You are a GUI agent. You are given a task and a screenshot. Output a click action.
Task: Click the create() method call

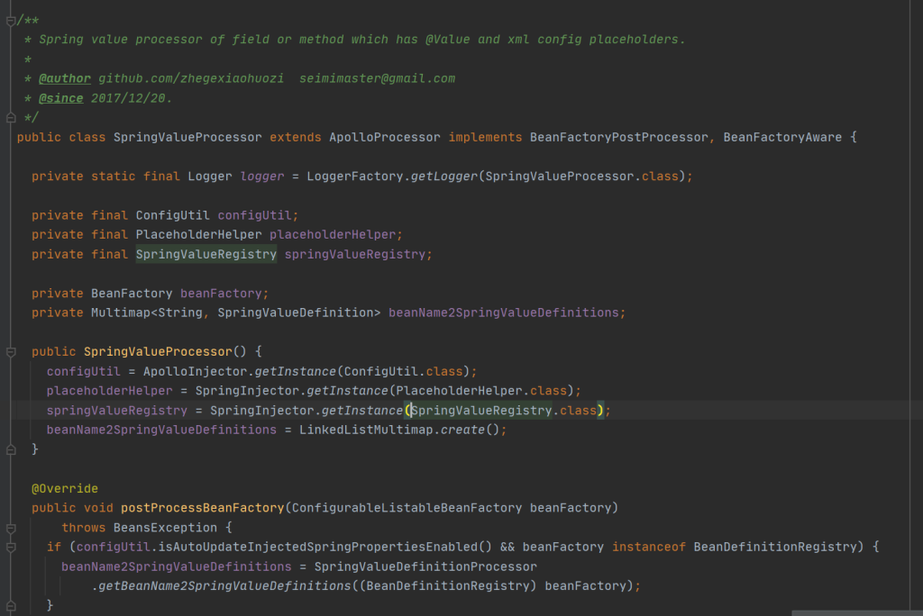[x=462, y=430]
